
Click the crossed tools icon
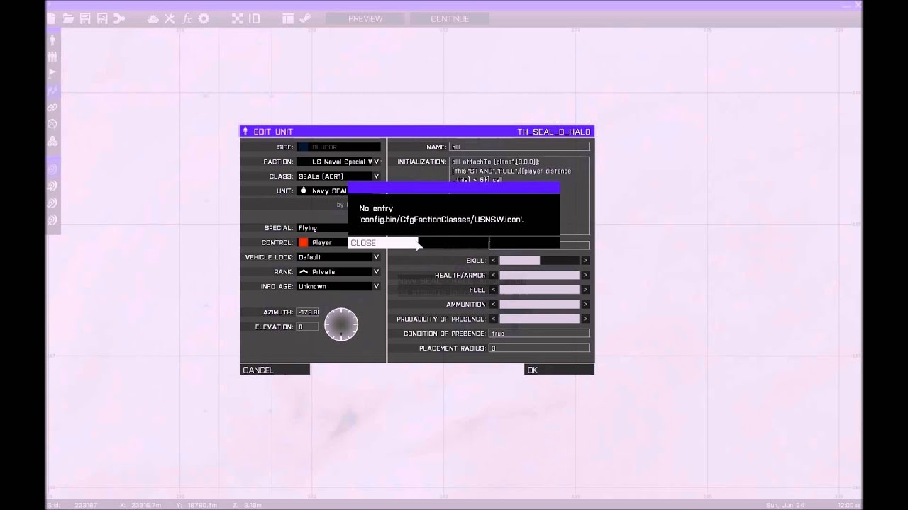coord(170,19)
